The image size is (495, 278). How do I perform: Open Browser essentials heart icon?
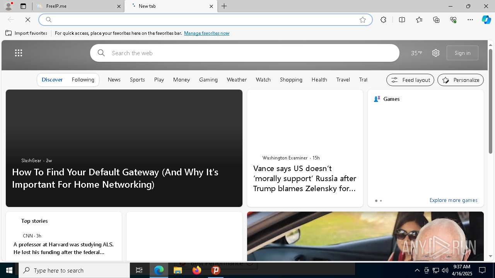click(453, 20)
